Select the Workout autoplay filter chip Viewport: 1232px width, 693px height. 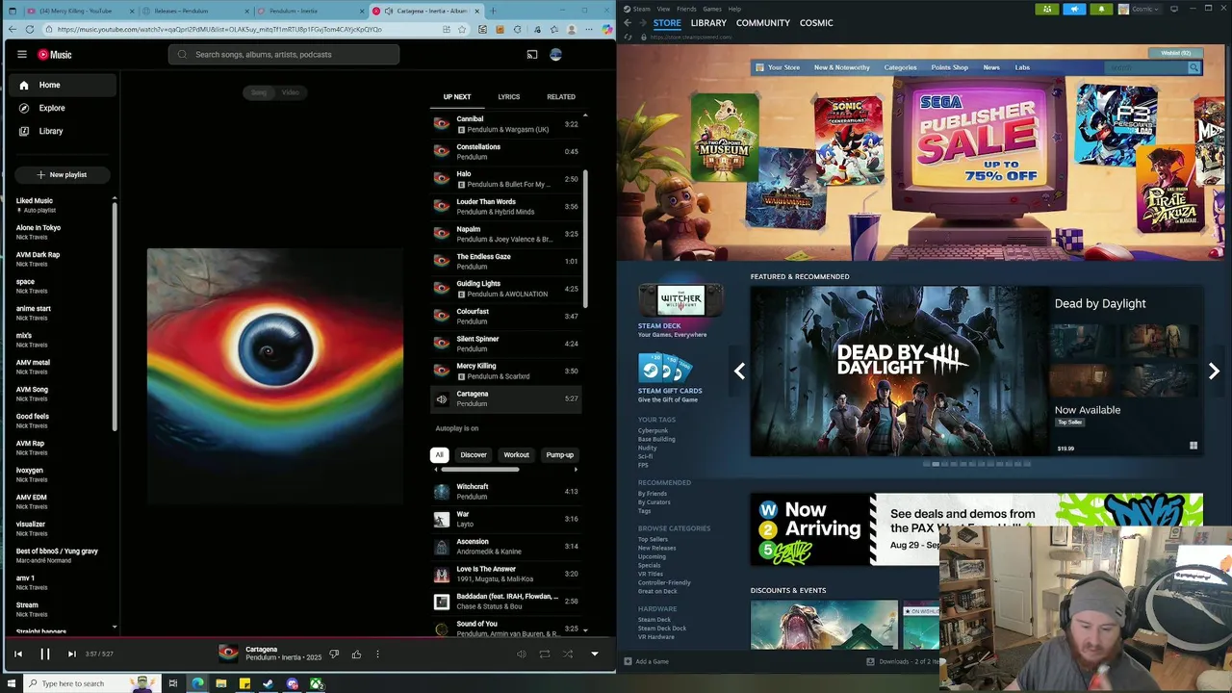tap(516, 454)
